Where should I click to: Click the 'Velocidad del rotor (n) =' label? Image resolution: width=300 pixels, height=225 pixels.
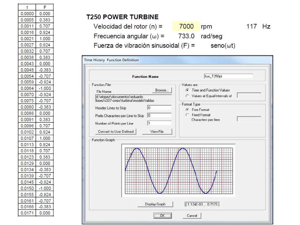point(128,26)
